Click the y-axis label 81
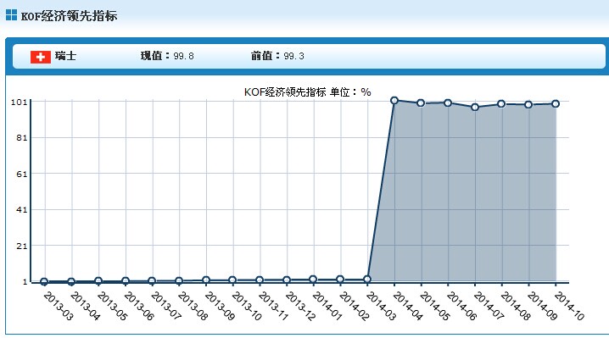Viewport: 609px width, 338px height. click(22, 138)
